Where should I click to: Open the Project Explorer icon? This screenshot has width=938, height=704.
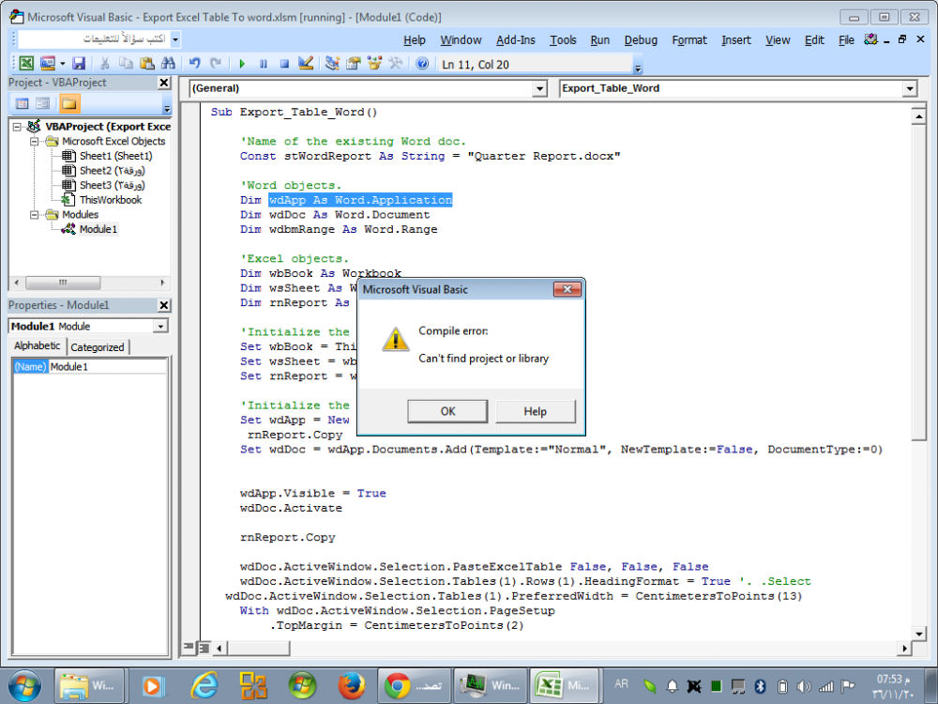332,64
